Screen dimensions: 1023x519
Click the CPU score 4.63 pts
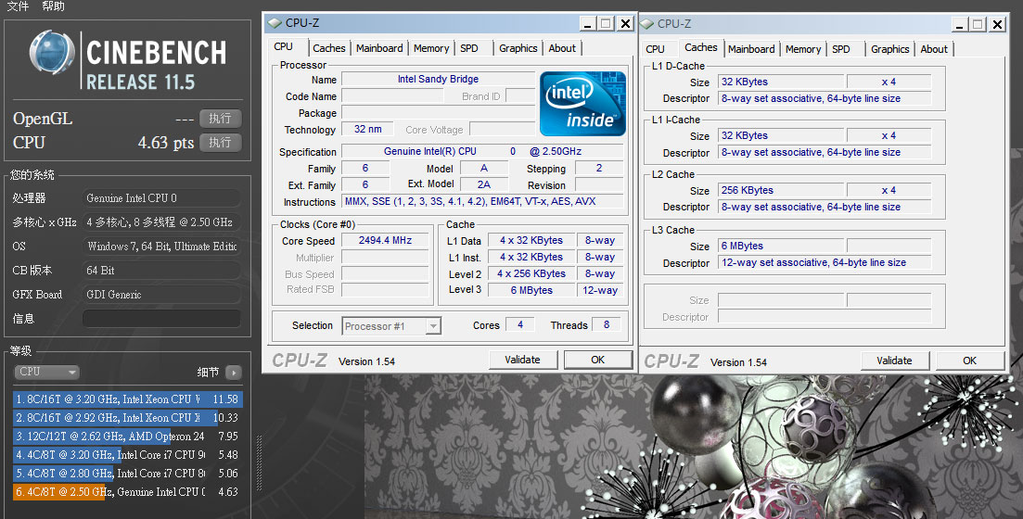coord(166,142)
